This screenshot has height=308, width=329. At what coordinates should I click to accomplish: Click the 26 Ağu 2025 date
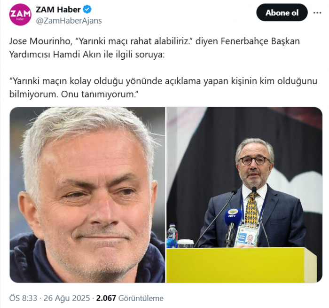tap(67, 298)
